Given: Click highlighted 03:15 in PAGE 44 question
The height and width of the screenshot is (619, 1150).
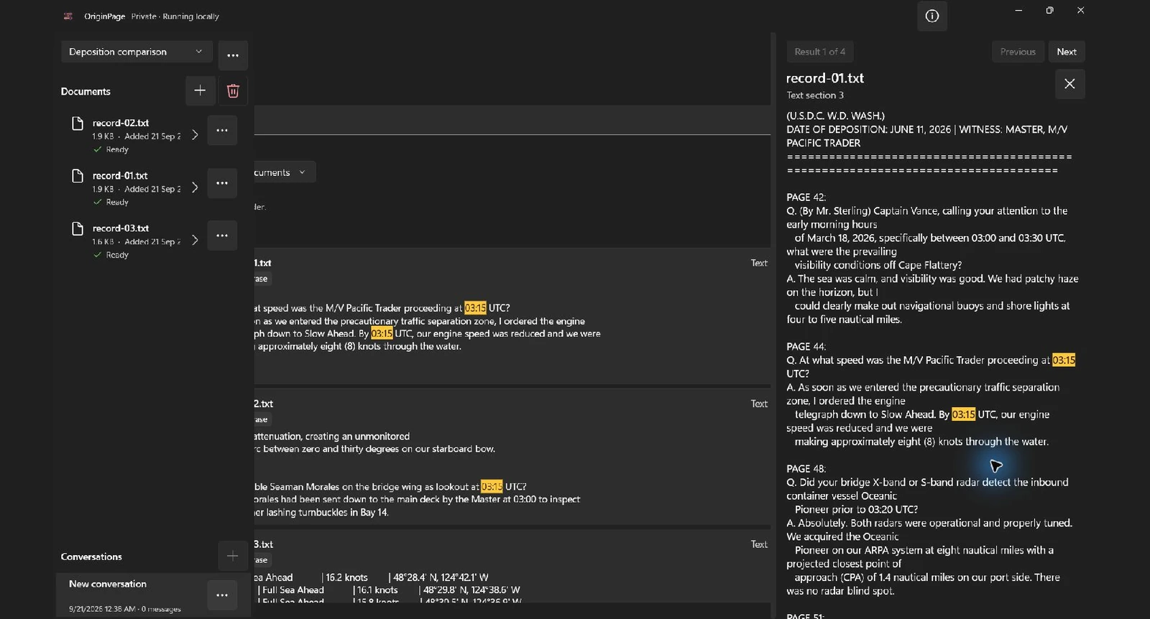Looking at the screenshot, I should pos(1064,360).
